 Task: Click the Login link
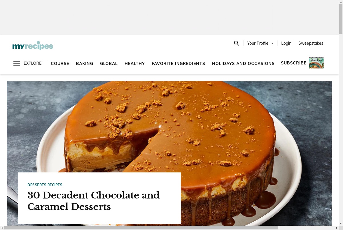tap(286, 43)
